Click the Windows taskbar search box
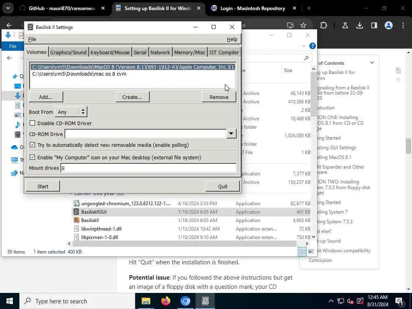Image resolution: width=412 pixels, height=309 pixels. 77,301
